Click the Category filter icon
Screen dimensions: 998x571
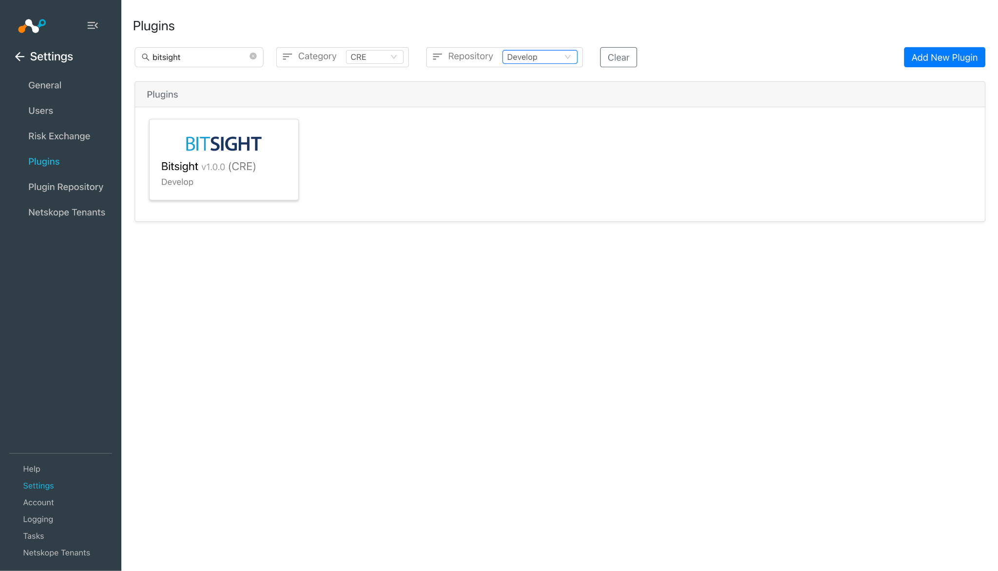click(287, 57)
